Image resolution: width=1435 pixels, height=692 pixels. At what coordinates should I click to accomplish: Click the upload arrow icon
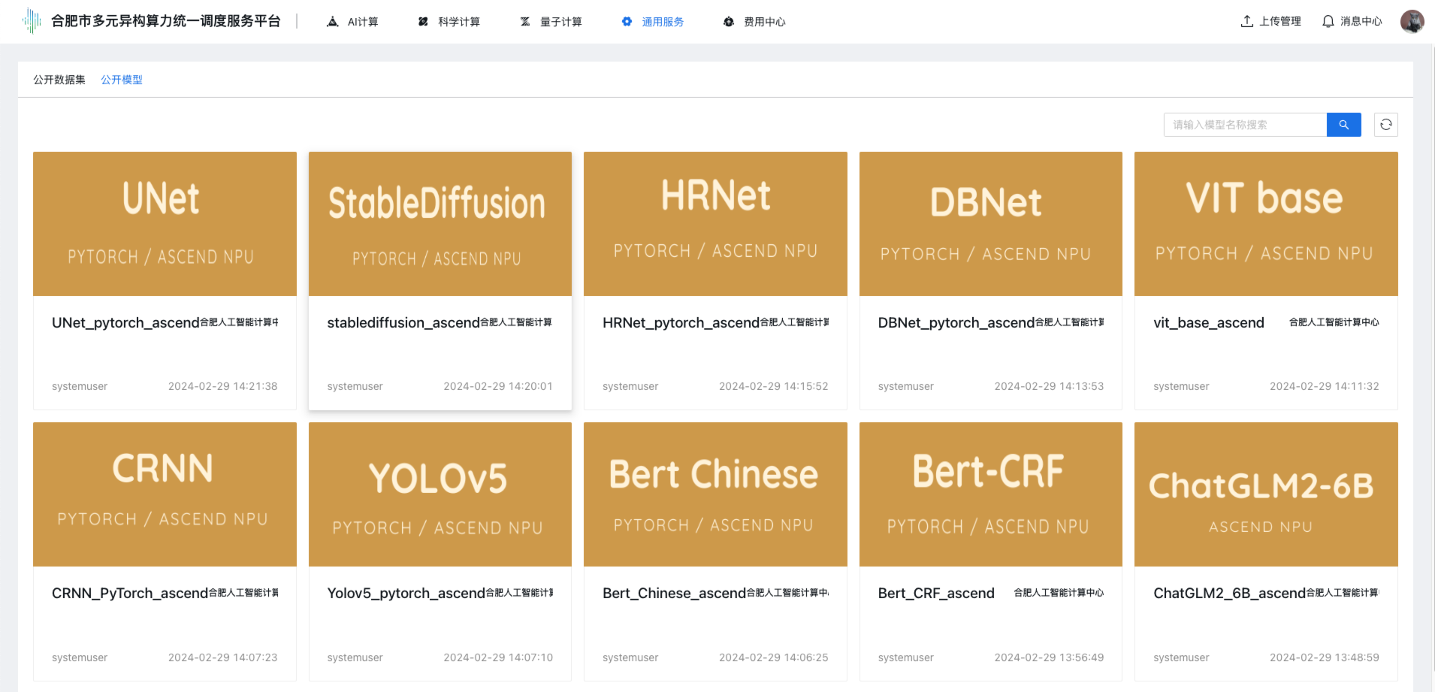pos(1246,21)
